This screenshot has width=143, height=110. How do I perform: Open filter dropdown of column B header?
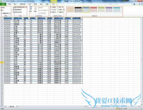click(x=23, y=18)
